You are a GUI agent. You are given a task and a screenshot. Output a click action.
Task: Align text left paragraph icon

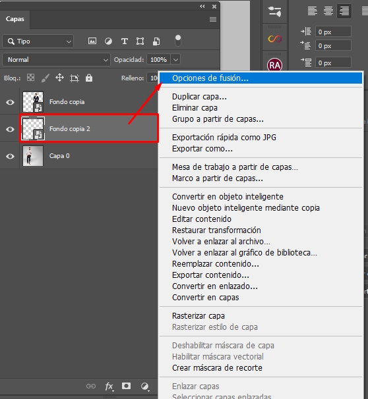(x=312, y=11)
